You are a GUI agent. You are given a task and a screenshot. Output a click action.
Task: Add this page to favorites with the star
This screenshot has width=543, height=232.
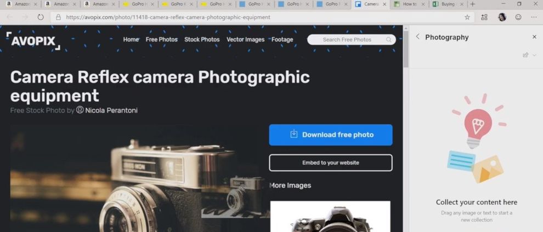pos(467,17)
